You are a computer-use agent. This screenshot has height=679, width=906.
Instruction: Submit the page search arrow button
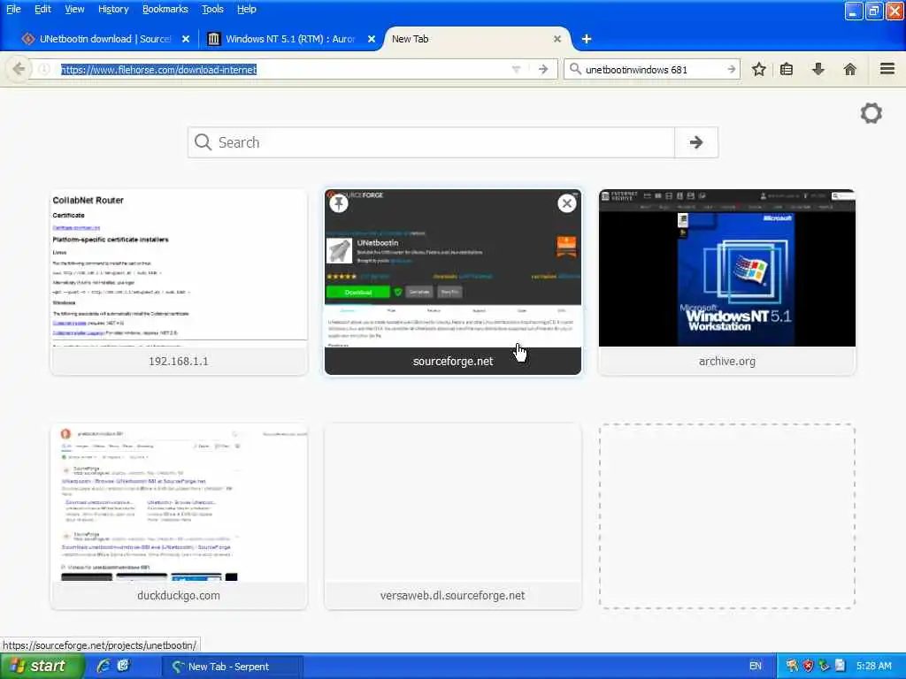(x=696, y=142)
